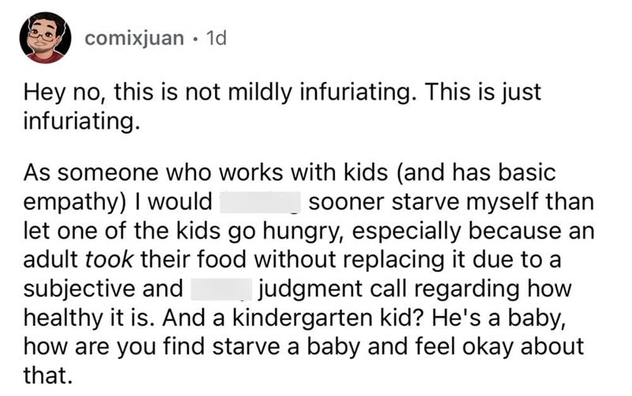Screen dimensions: 632x396
Task: Click the dot separator beside the username
Action: click(195, 39)
